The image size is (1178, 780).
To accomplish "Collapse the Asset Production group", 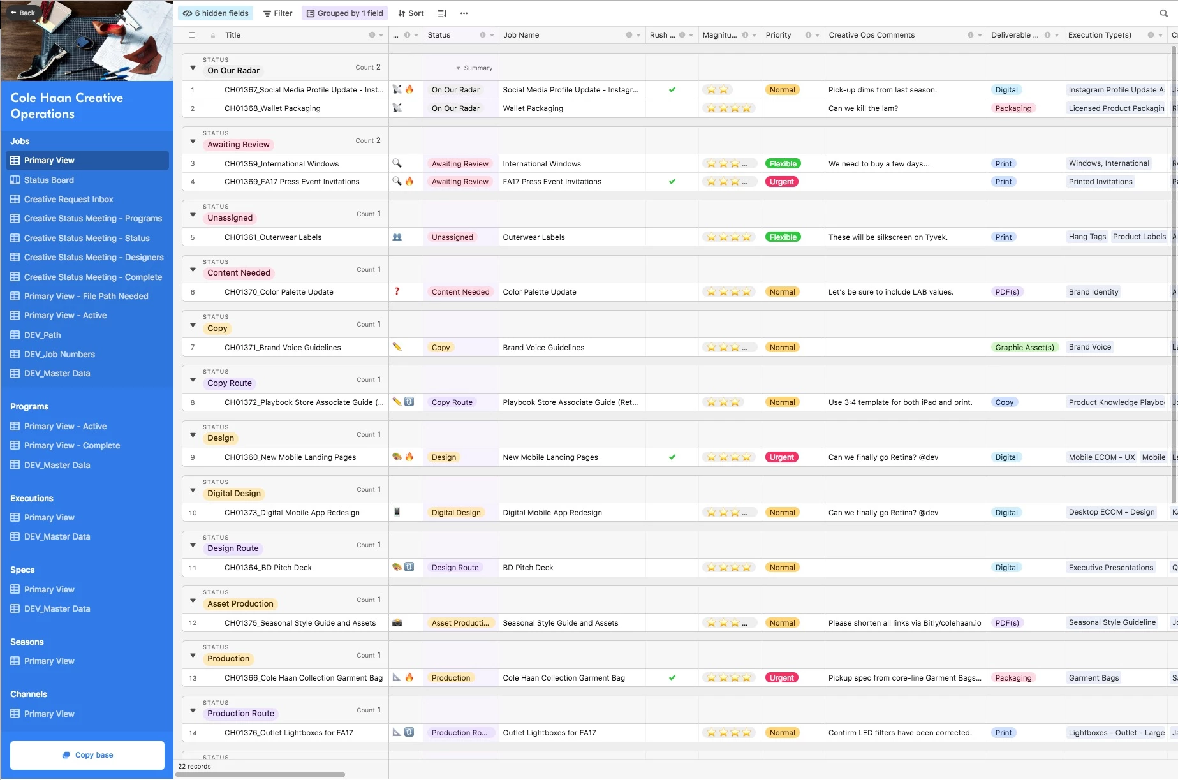I will click(x=193, y=600).
